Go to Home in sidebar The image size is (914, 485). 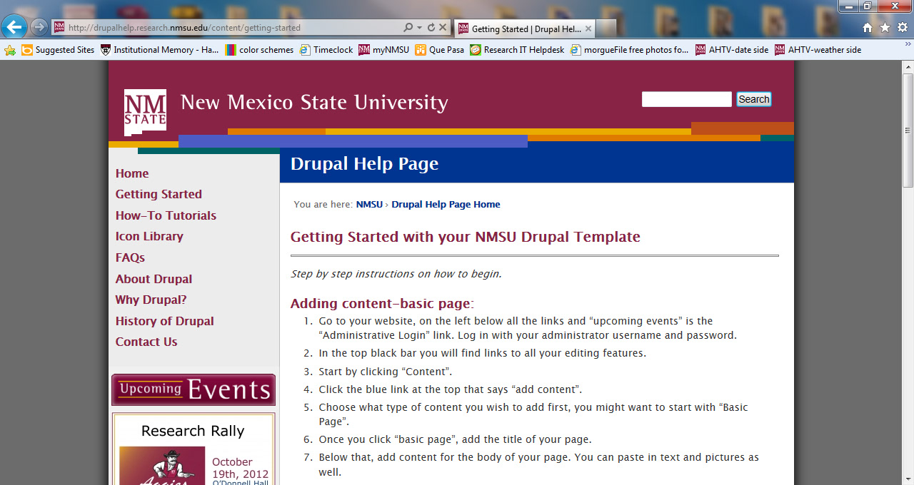[x=132, y=173]
